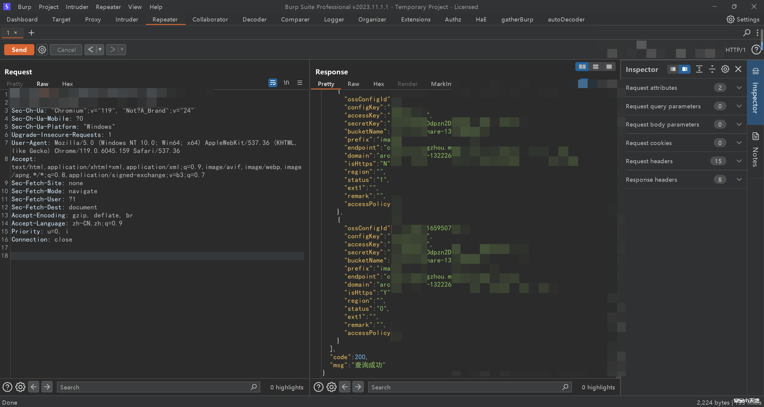Viewport: 764px width, 407px height.
Task: Switch Response view to Hex tab
Action: click(378, 84)
